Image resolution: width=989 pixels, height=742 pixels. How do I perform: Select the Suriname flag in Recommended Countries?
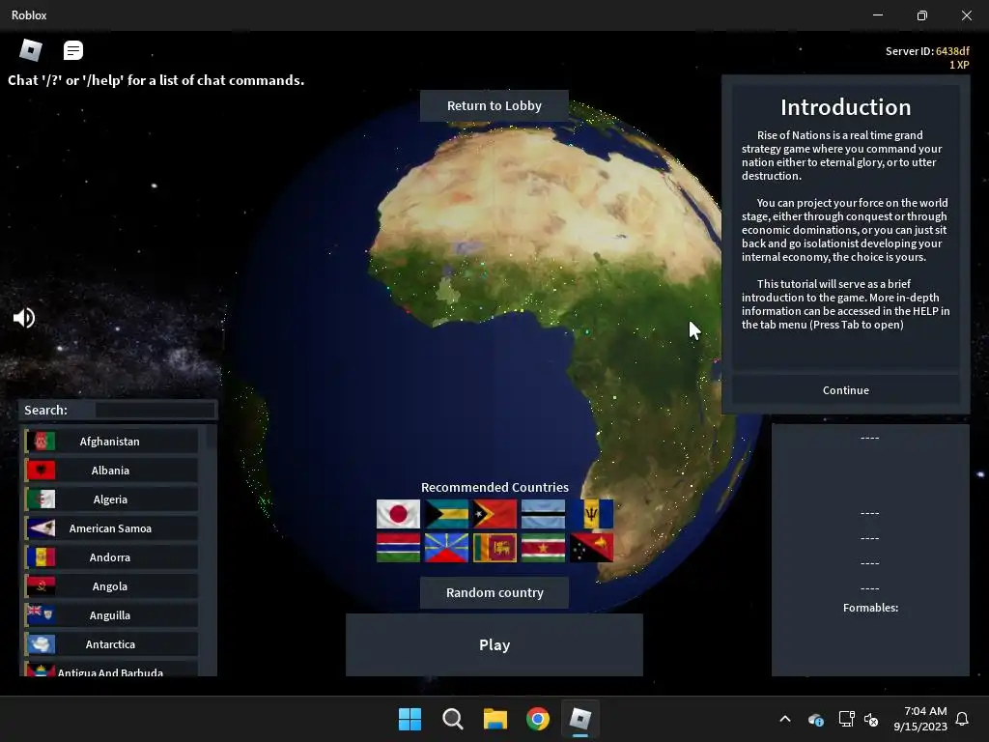(543, 548)
